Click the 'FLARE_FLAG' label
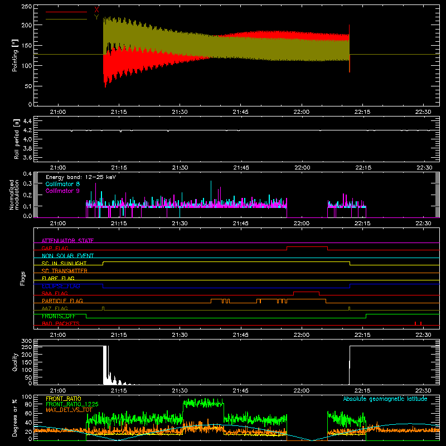446x446 pixels. pos(58,278)
